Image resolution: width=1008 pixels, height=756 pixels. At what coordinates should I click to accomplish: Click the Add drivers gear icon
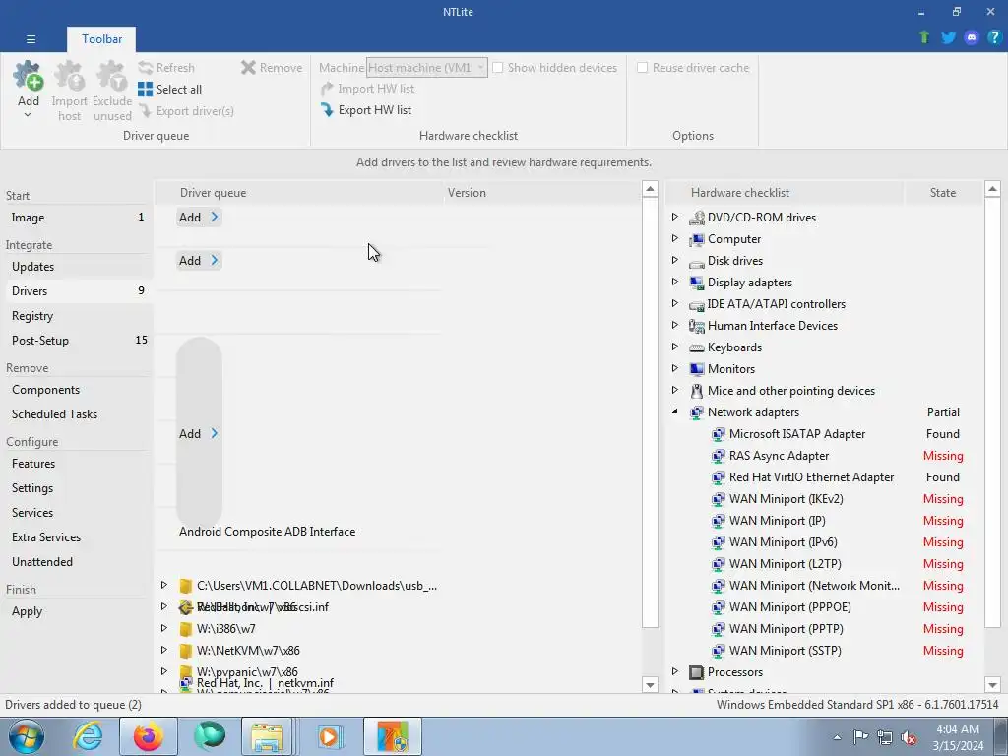29,76
